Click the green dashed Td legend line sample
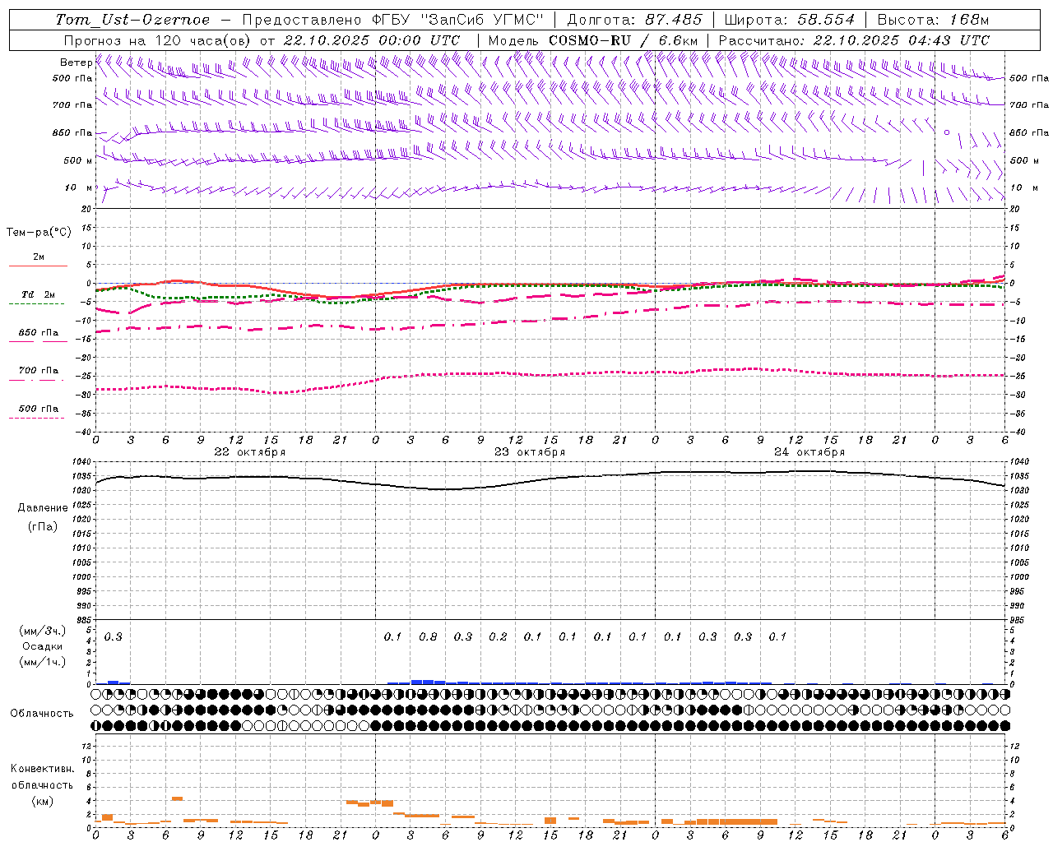1053x842 pixels. [x=36, y=304]
